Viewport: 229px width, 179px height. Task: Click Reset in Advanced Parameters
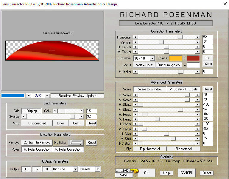click(208, 89)
